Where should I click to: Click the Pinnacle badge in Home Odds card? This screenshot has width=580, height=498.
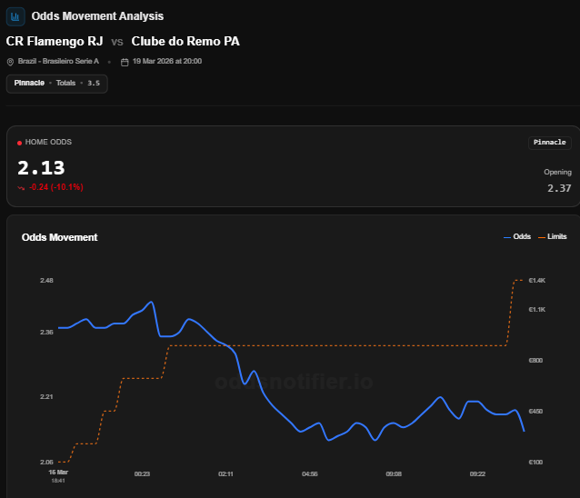point(550,143)
